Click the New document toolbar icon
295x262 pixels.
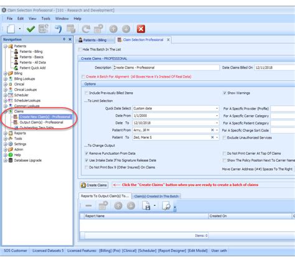tap(11, 29)
